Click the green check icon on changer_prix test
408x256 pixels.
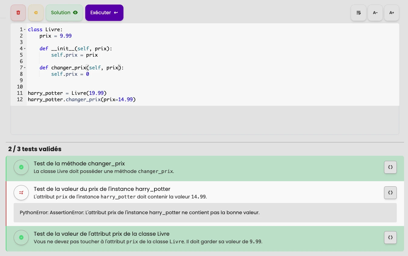[21, 167]
